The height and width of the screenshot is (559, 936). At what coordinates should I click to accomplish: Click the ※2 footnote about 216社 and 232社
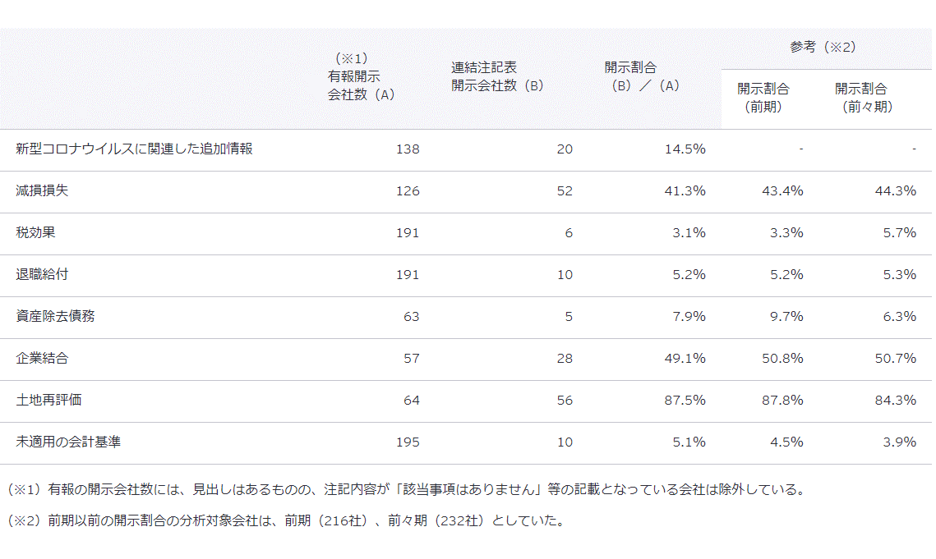tap(285, 521)
